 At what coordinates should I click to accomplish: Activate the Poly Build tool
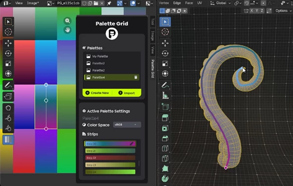click(x=165, y=168)
